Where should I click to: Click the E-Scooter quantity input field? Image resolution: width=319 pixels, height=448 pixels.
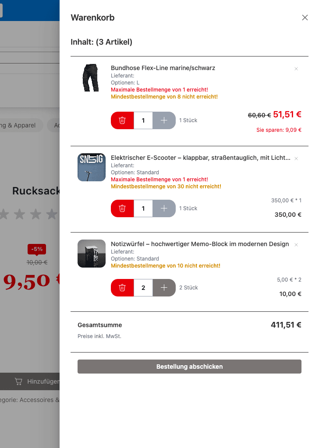[143, 208]
